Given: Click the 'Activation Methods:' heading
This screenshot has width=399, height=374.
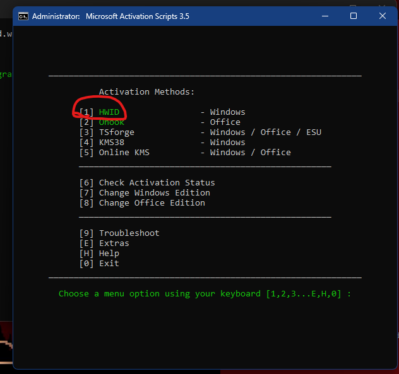Looking at the screenshot, I should pyautogui.click(x=146, y=92).
